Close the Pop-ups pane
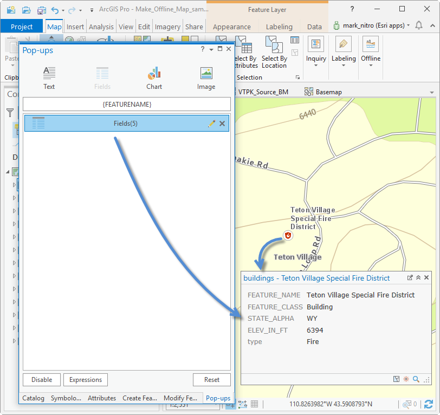Image resolution: width=440 pixels, height=415 pixels. point(229,49)
